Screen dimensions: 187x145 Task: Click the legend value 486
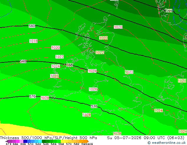click(15, 144)
